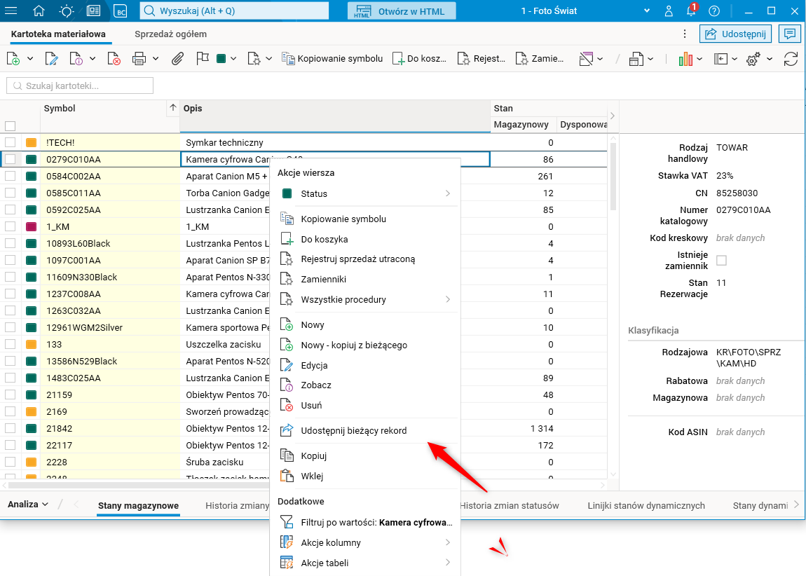Expand the Analiza dropdown

click(x=28, y=505)
